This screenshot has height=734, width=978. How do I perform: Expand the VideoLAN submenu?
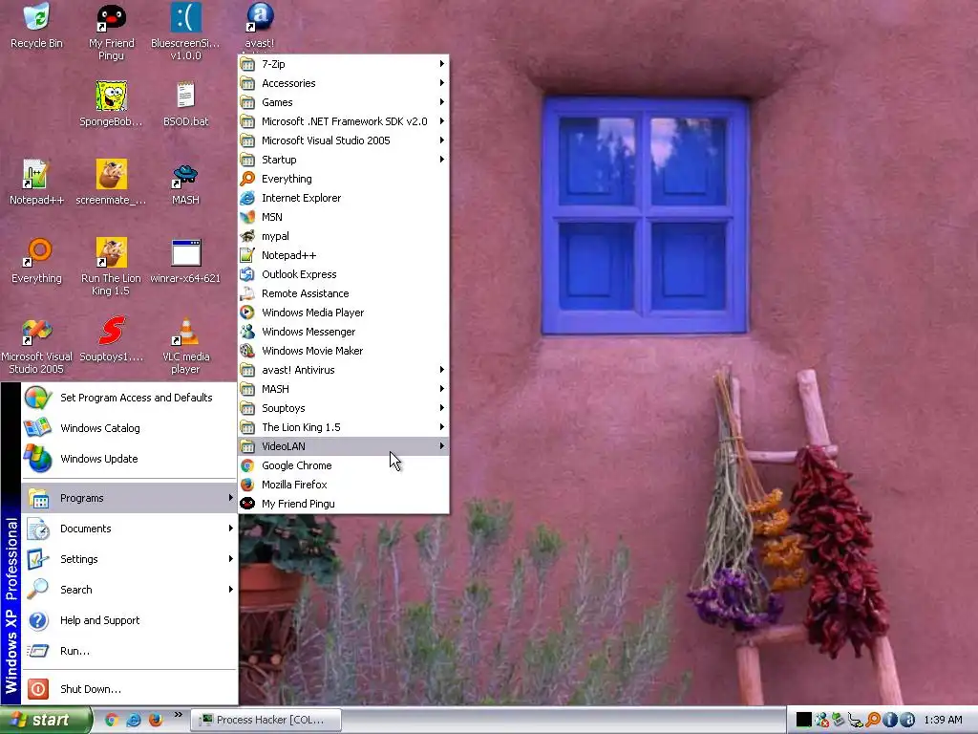[x=343, y=446]
